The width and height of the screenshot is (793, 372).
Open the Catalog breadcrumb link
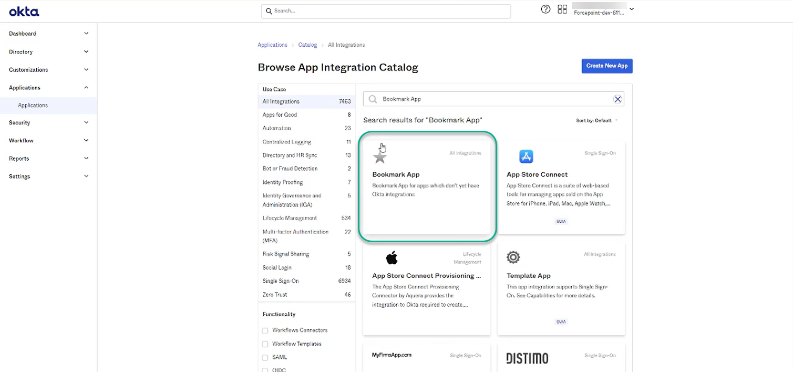pos(307,45)
